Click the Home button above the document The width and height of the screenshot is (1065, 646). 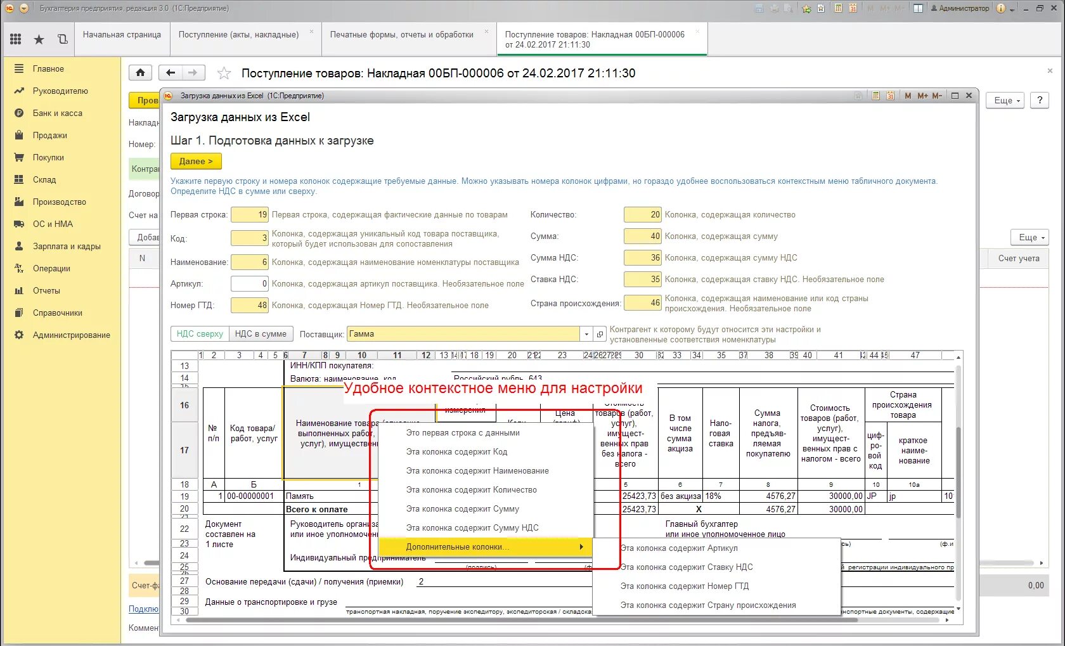(140, 73)
